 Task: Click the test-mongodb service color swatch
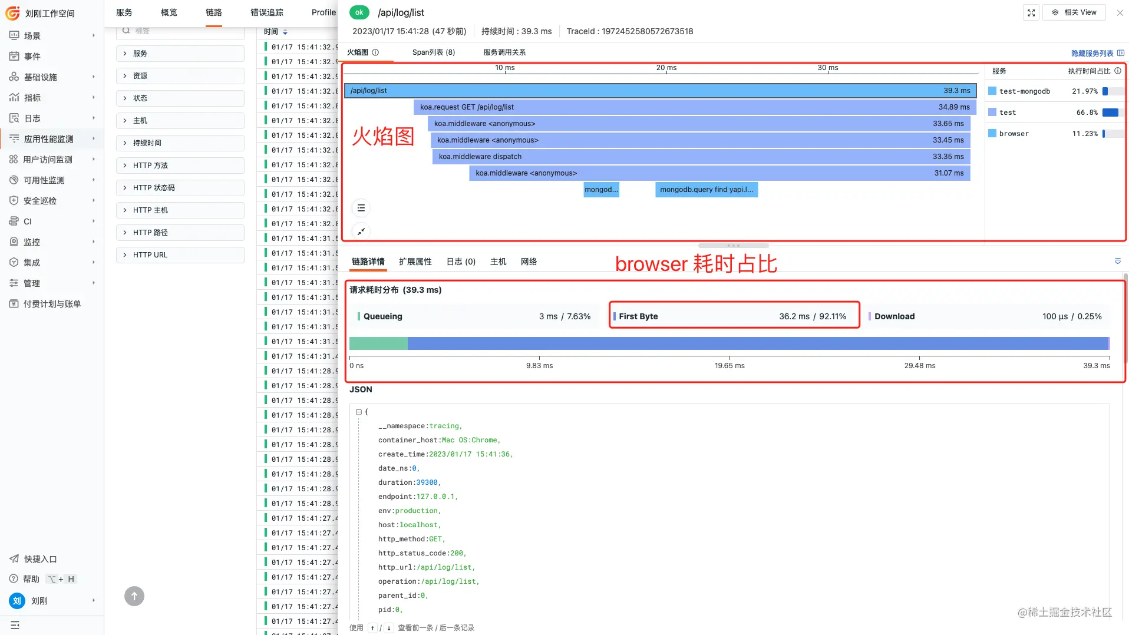point(992,91)
